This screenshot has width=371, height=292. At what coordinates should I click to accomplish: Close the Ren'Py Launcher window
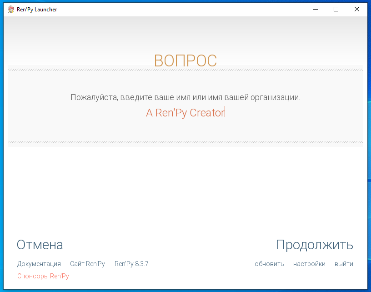[357, 9]
